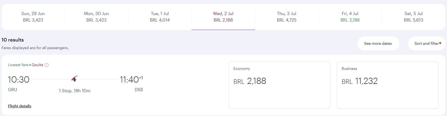Select the Wed, 2 Jul date tab
Image resolution: width=447 pixels, height=116 pixels.
(223, 17)
